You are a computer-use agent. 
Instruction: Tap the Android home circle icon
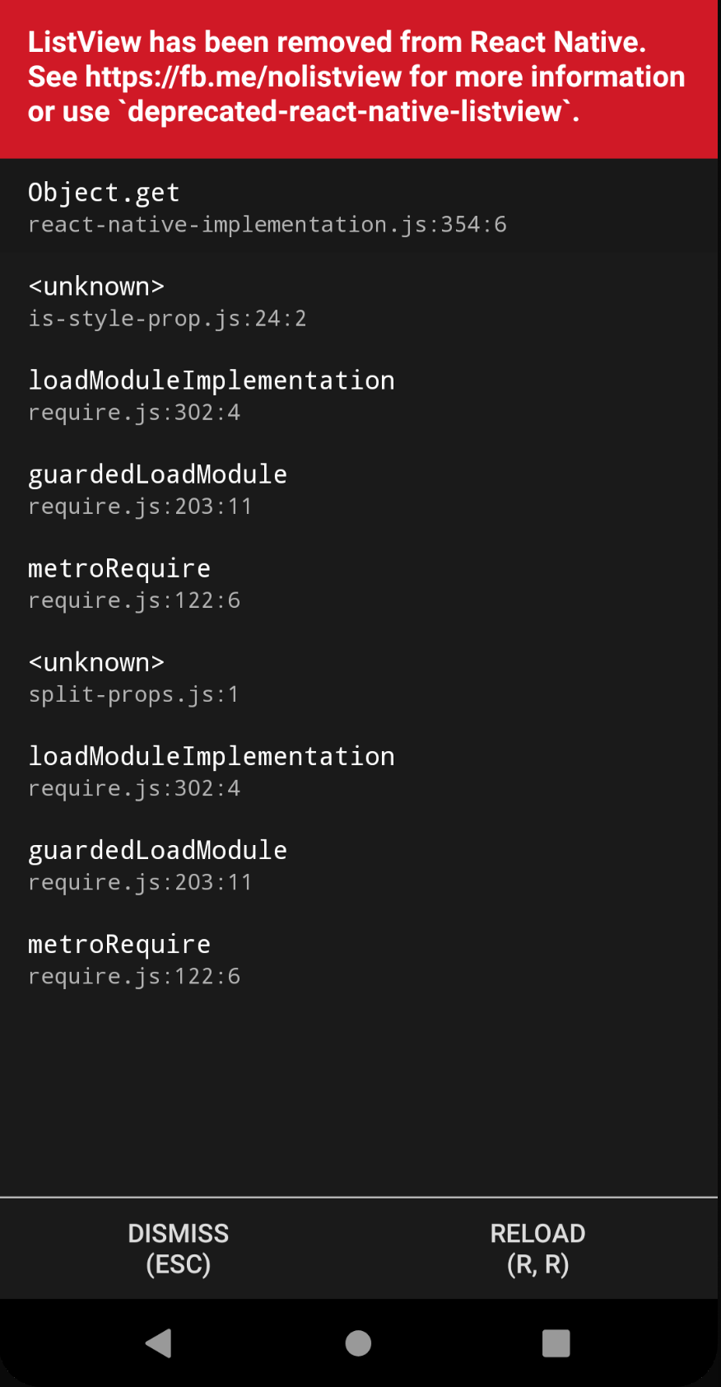[357, 1343]
